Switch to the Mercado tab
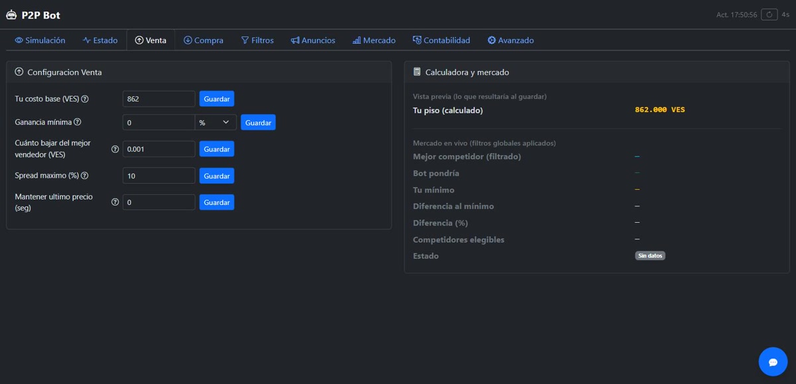The image size is (796, 384). tap(374, 40)
